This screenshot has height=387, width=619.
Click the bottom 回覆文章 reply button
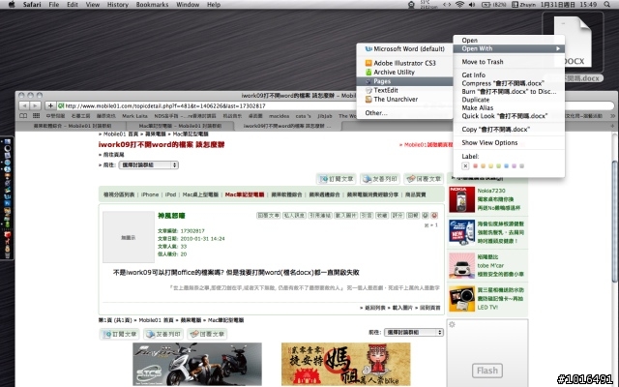coord(207,334)
